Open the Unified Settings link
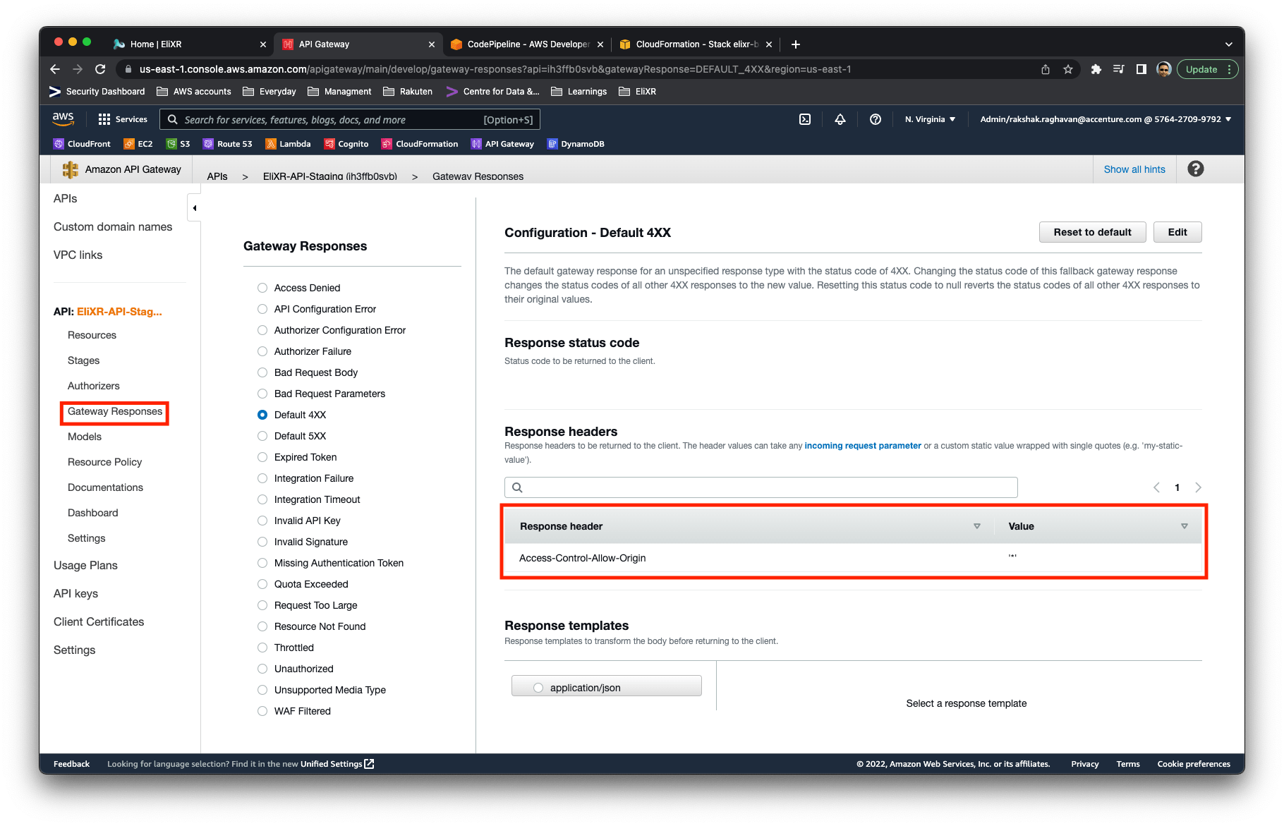Screen dimensions: 1284x826 click(337, 764)
